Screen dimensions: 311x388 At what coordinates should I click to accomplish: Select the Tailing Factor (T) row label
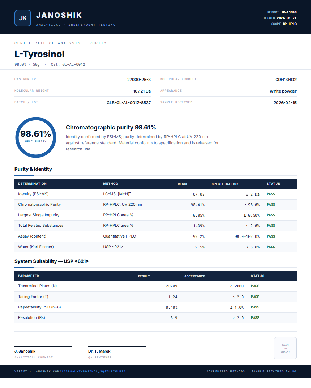(33, 297)
